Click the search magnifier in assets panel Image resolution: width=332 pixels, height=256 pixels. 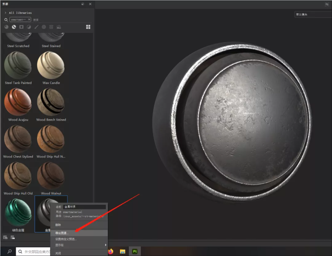[6, 20]
